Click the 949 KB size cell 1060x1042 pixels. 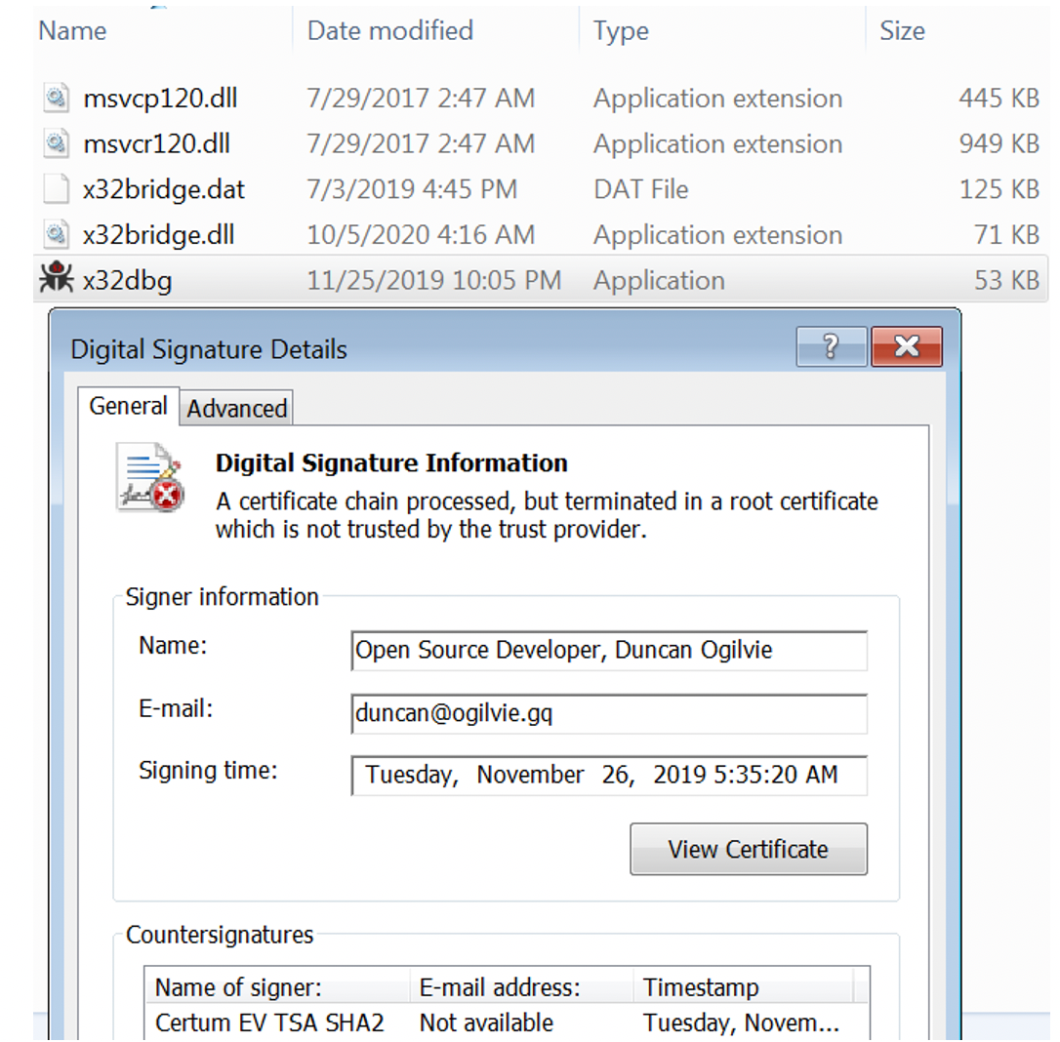coord(999,144)
